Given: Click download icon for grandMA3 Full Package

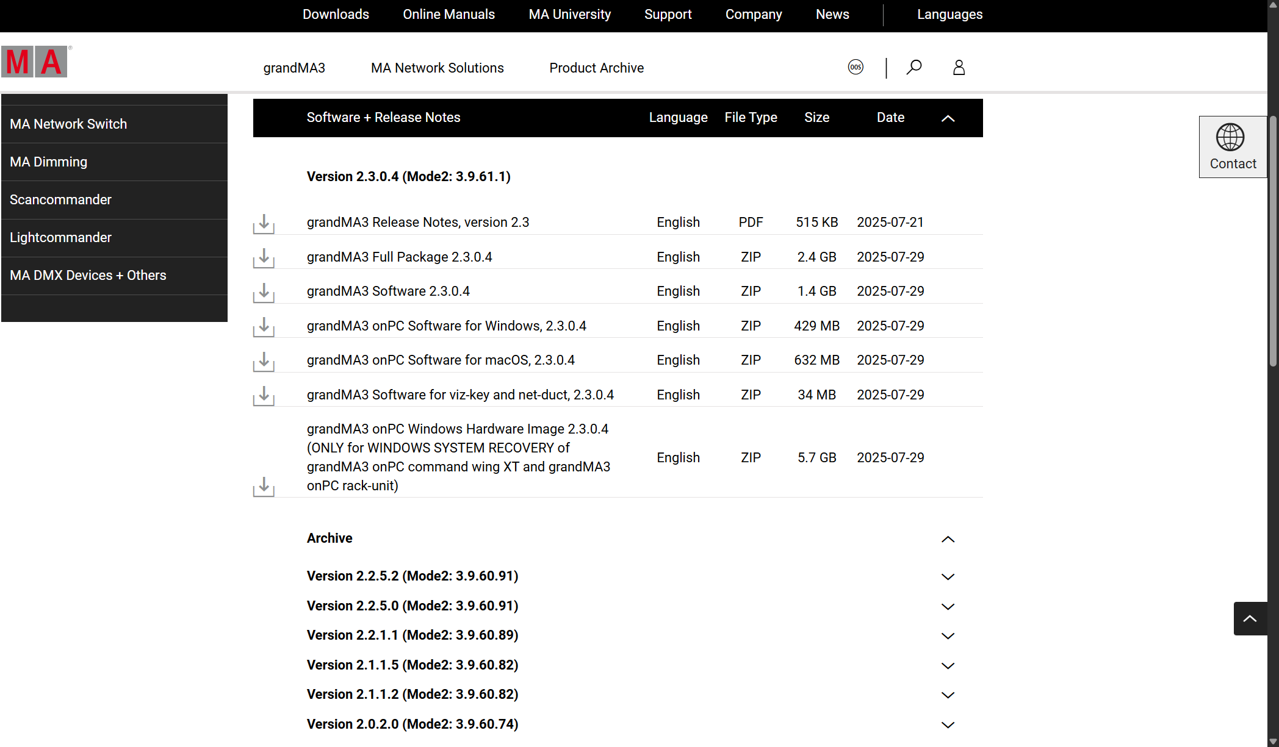Looking at the screenshot, I should pos(264,257).
